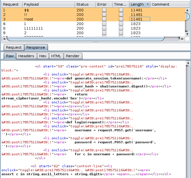
Task: Select the !! payload cell
Action: click(x=49, y=15)
